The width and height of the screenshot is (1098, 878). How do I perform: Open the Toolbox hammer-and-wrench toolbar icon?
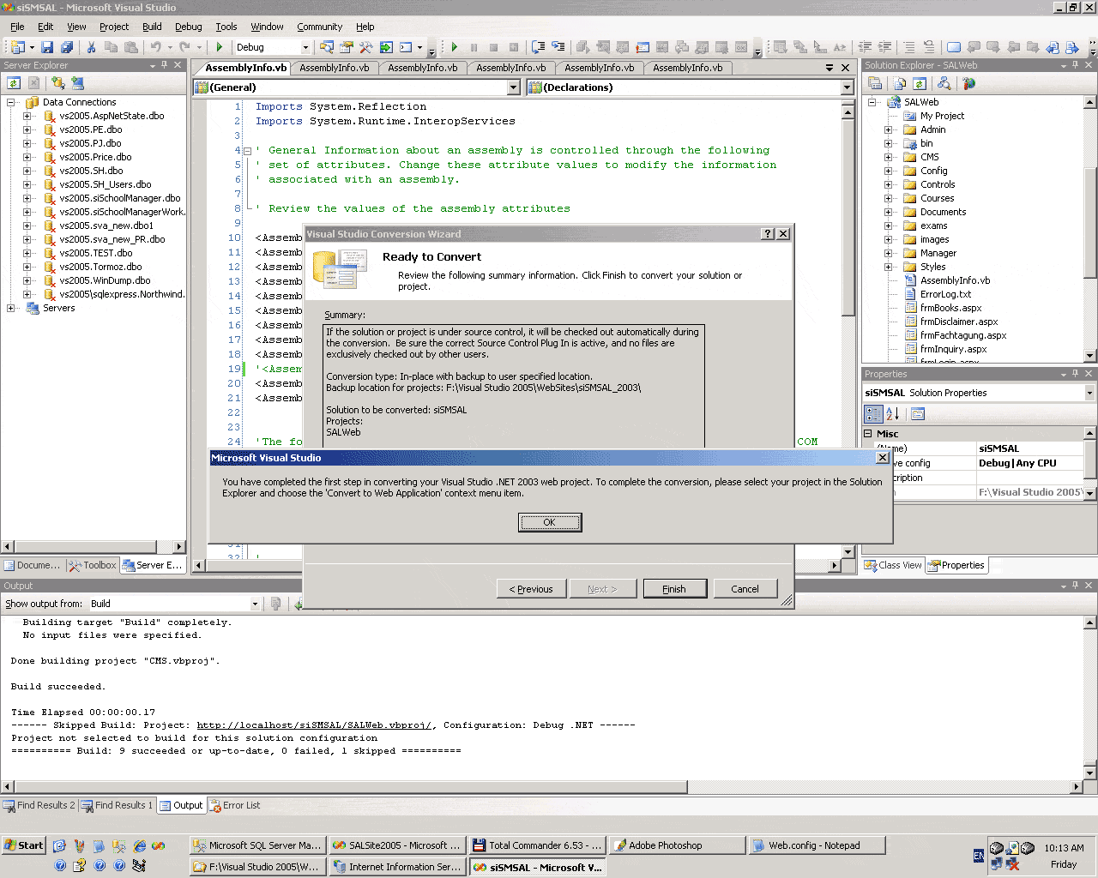pos(366,47)
